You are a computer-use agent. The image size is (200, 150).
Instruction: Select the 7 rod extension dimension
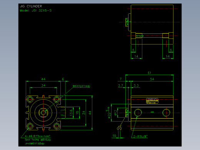click(120, 79)
